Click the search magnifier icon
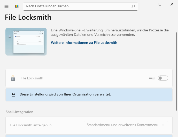This screenshot has height=137, width=178. (133, 6)
